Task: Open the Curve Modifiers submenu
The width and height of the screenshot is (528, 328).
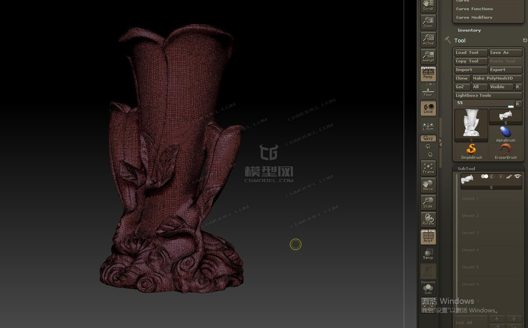Action: 474,18
